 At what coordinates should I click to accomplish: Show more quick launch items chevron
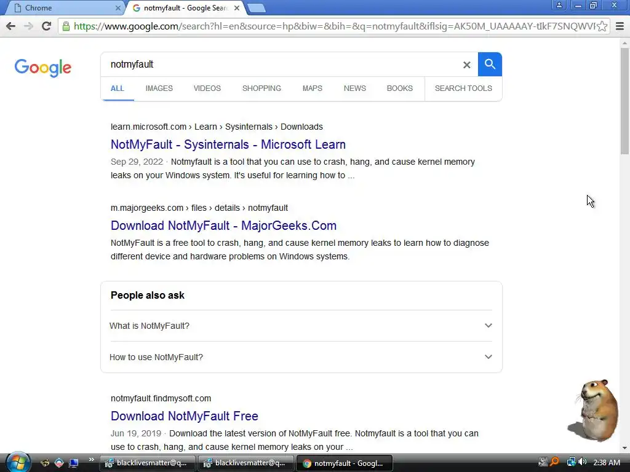(92, 460)
